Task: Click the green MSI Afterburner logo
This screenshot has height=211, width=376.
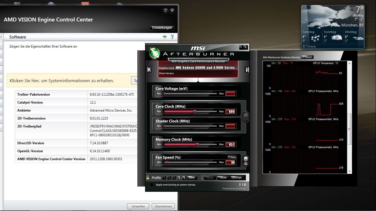Action: pyautogui.click(x=154, y=53)
